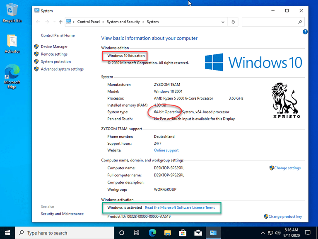Show hidden tray icons chevron
This screenshot has width=318, height=239.
point(263,233)
